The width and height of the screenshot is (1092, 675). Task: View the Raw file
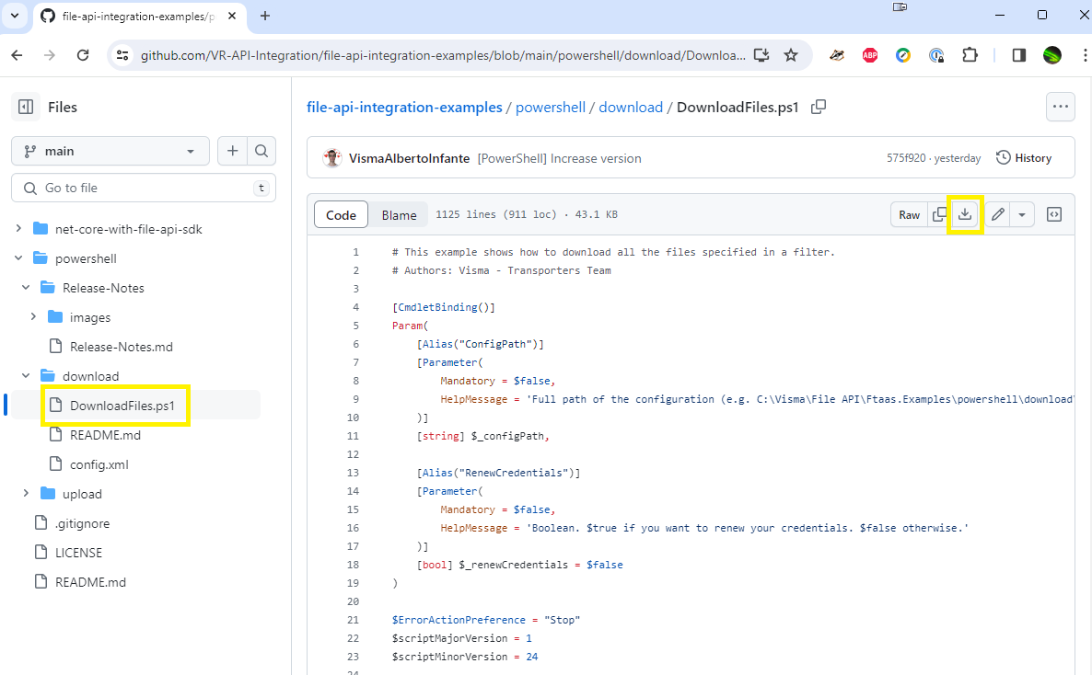coord(908,214)
